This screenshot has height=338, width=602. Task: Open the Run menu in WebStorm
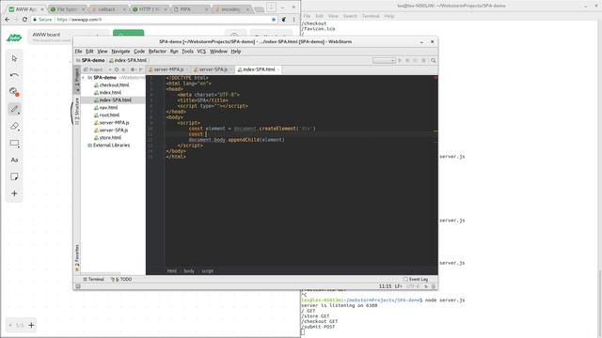coord(174,51)
